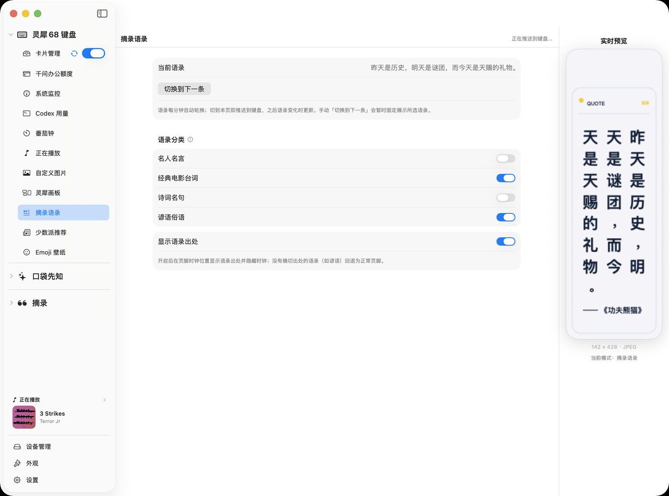Open the 自定义图片 picture icon
This screenshot has height=496, width=669.
tap(27, 173)
